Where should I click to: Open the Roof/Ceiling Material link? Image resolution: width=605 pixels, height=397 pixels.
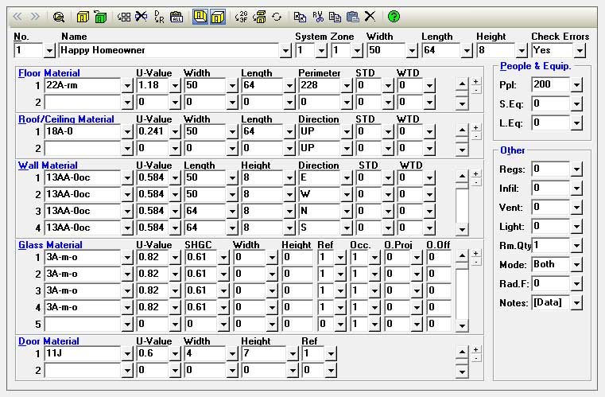pos(66,119)
